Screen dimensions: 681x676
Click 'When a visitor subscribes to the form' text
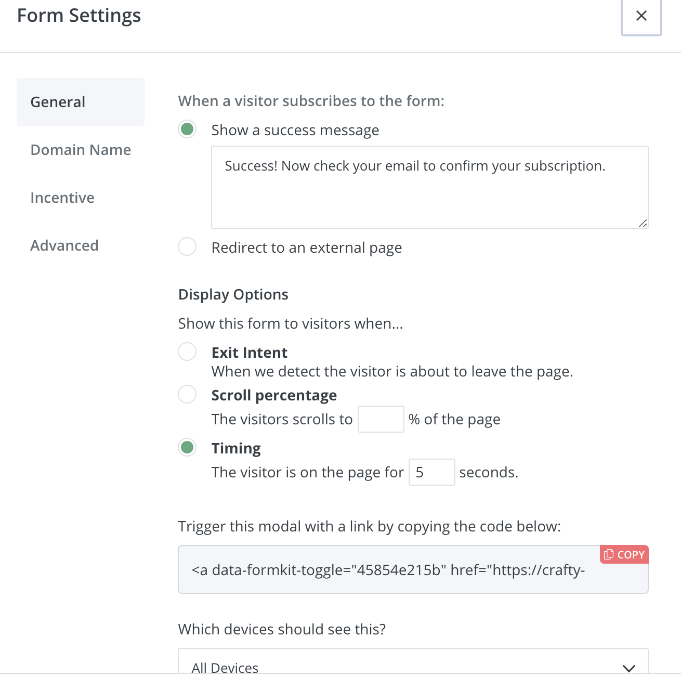point(311,101)
